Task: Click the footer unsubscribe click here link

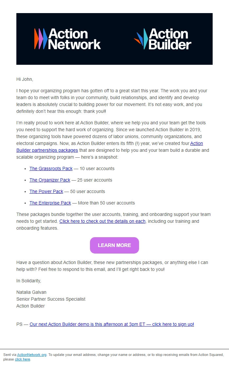Action: (22, 359)
